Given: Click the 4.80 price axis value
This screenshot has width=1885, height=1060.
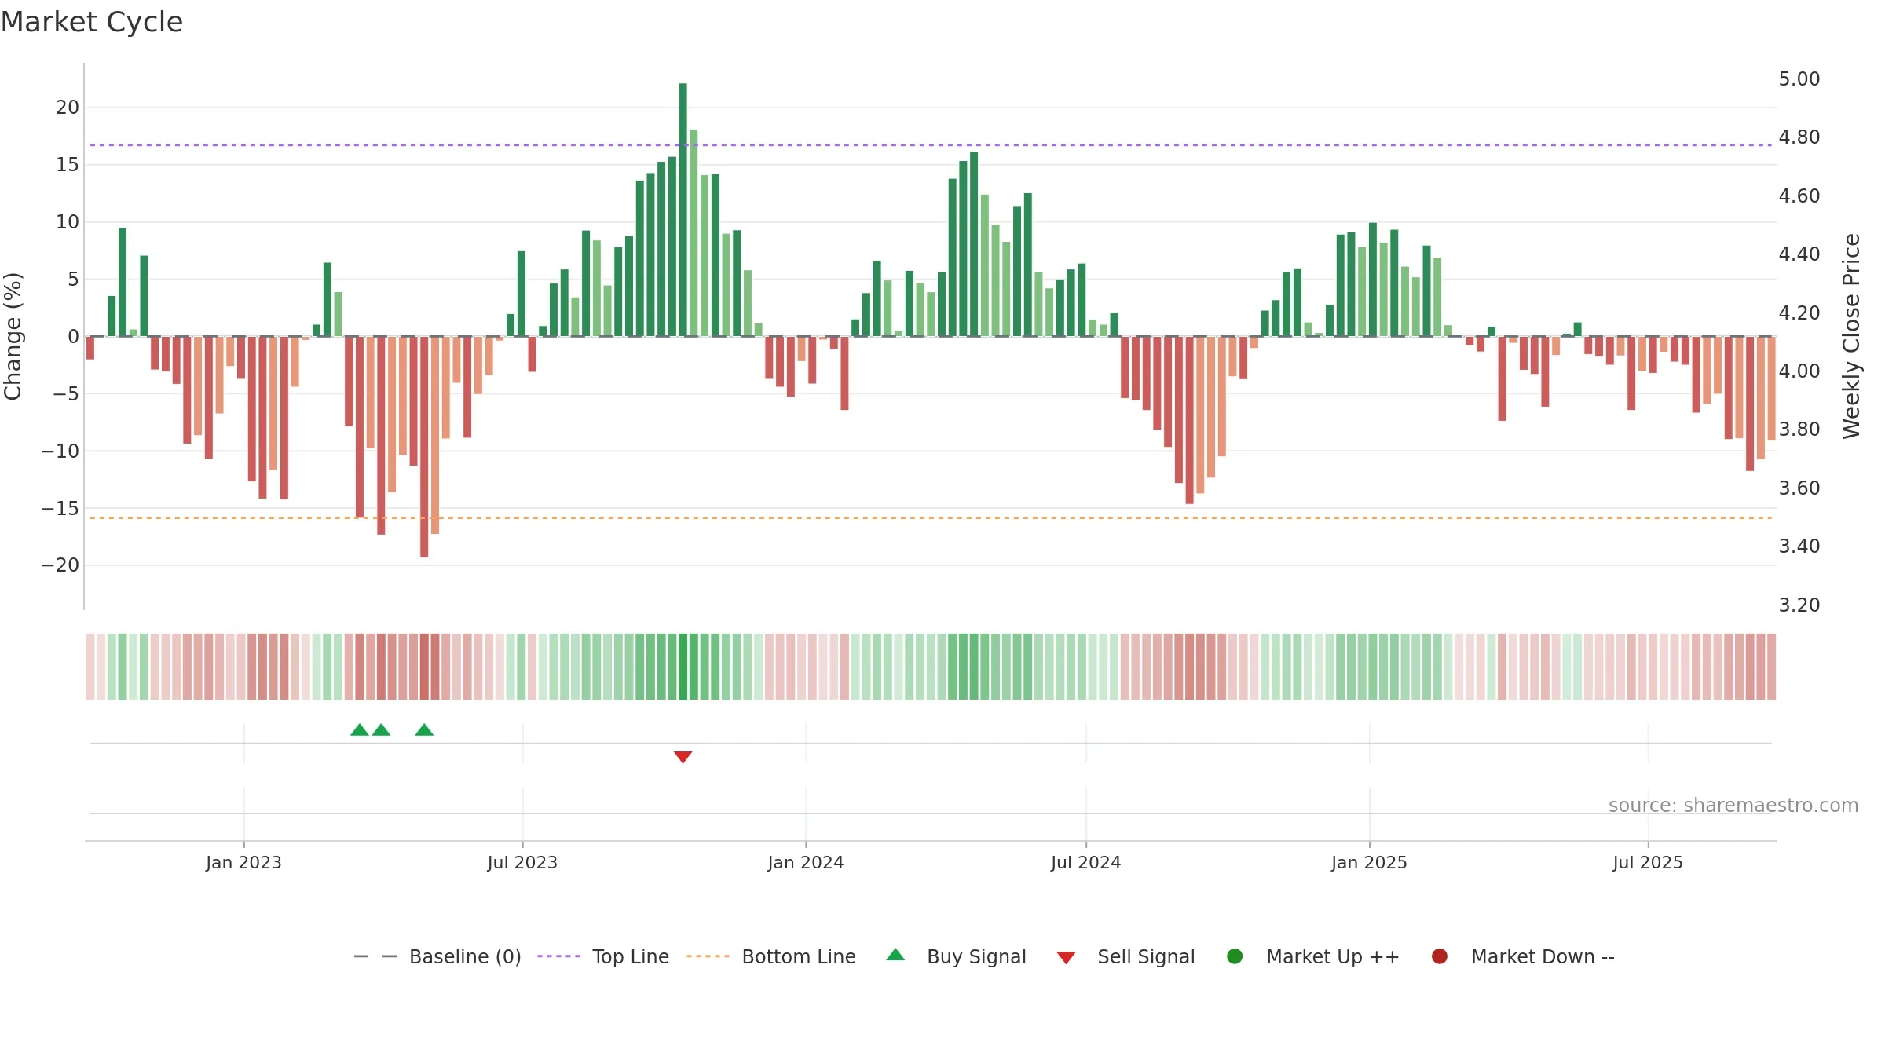Looking at the screenshot, I should tap(1799, 137).
